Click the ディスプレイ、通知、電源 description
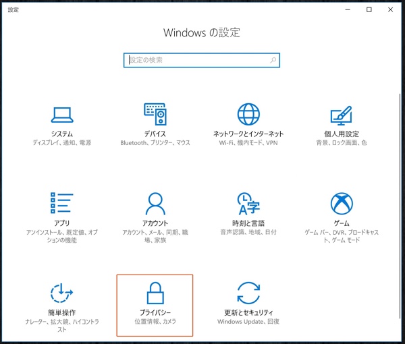Image resolution: width=405 pixels, height=344 pixels. click(x=62, y=143)
